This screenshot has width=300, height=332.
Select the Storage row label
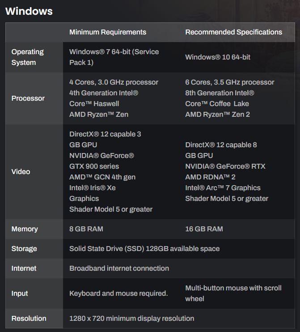(24, 249)
